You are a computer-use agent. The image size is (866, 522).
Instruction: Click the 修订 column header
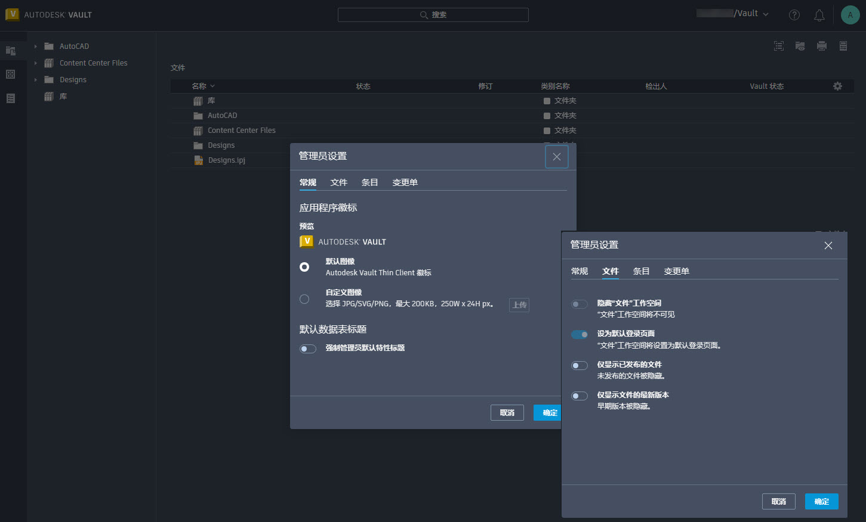click(x=485, y=86)
